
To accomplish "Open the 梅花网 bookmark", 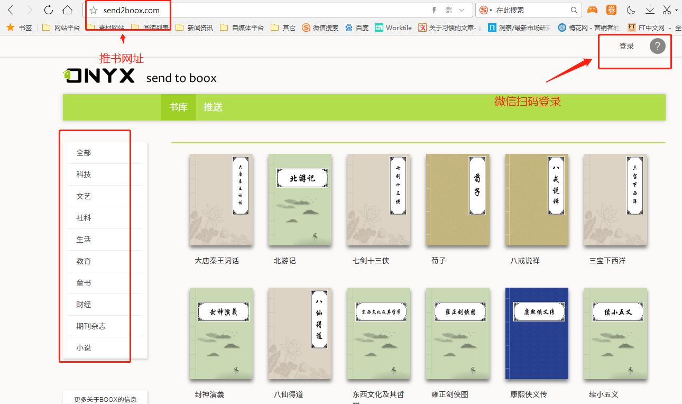I will coord(588,27).
